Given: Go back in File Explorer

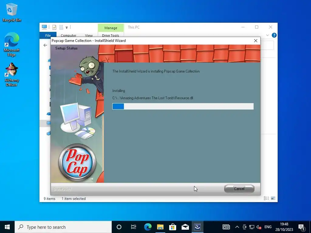Looking at the screenshot, I should click(x=45, y=45).
